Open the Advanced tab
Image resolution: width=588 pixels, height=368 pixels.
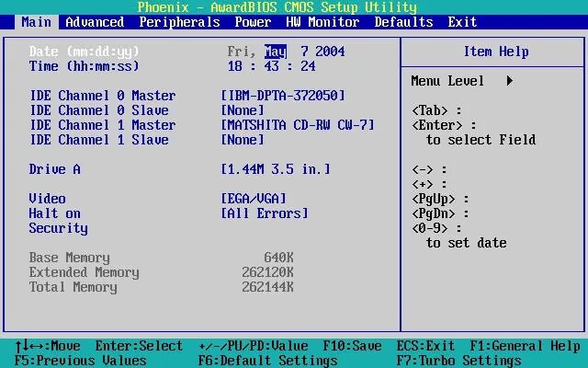pos(95,22)
